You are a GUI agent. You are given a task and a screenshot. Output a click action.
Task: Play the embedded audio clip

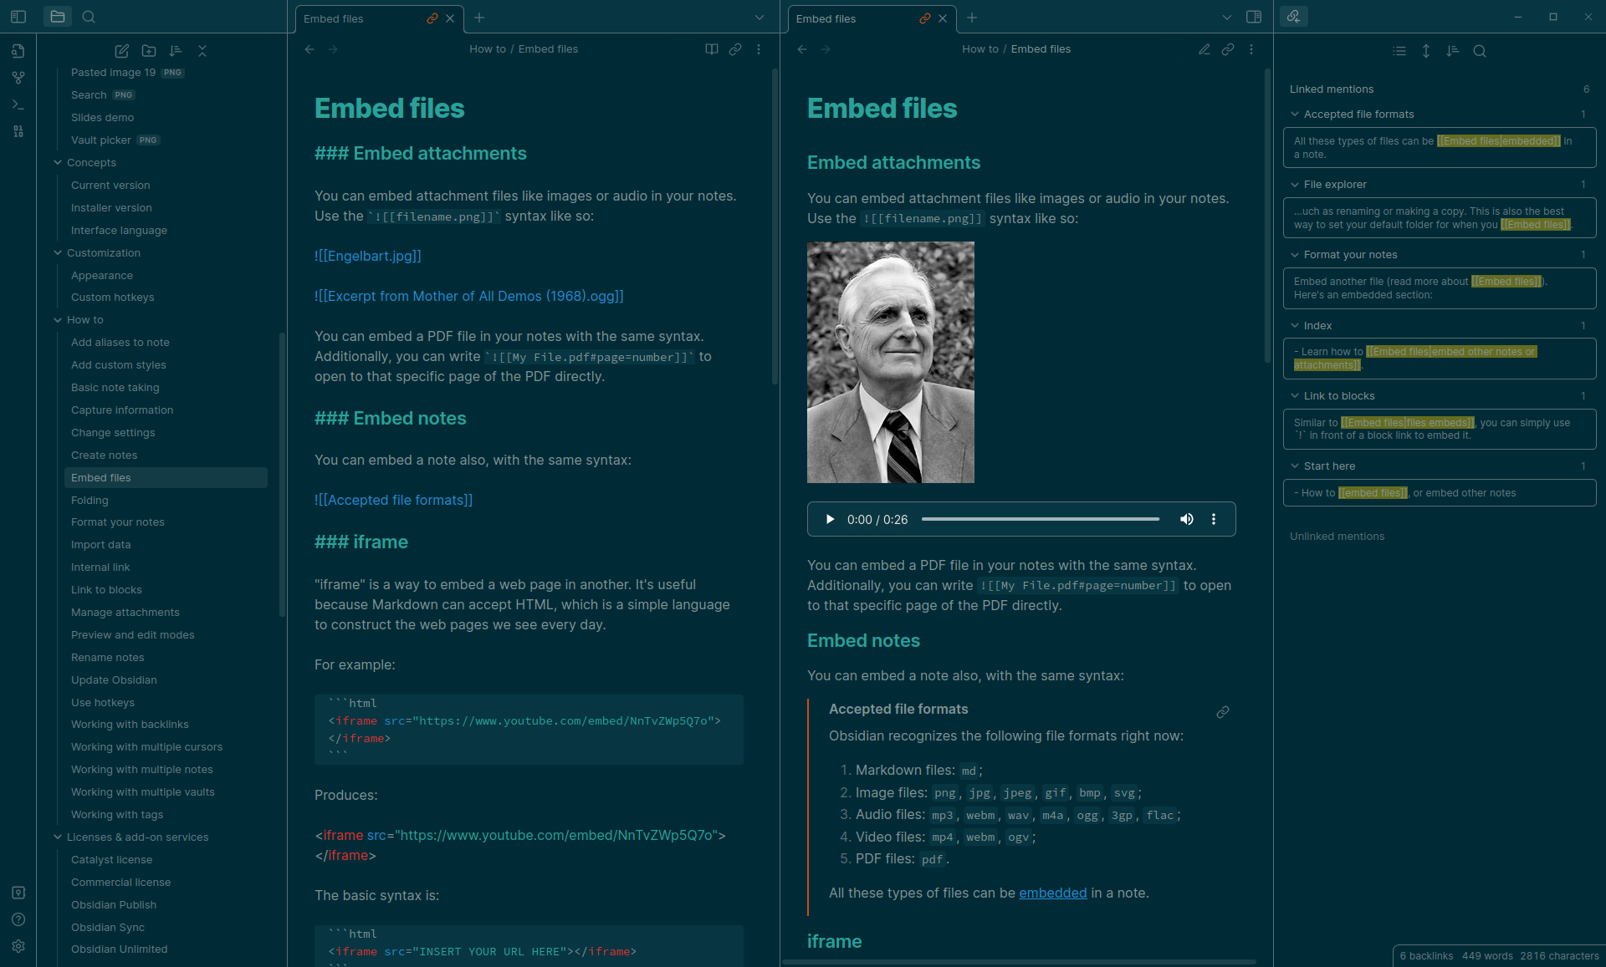[830, 519]
